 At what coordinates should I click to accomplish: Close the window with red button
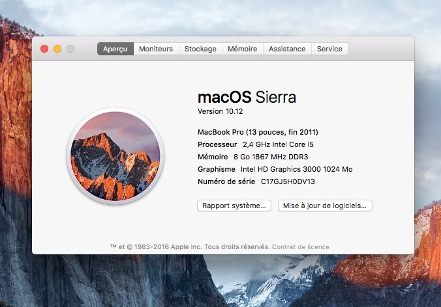pyautogui.click(x=44, y=49)
